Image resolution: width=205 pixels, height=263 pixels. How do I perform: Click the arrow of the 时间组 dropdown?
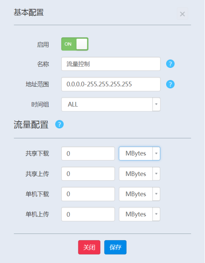click(x=156, y=104)
